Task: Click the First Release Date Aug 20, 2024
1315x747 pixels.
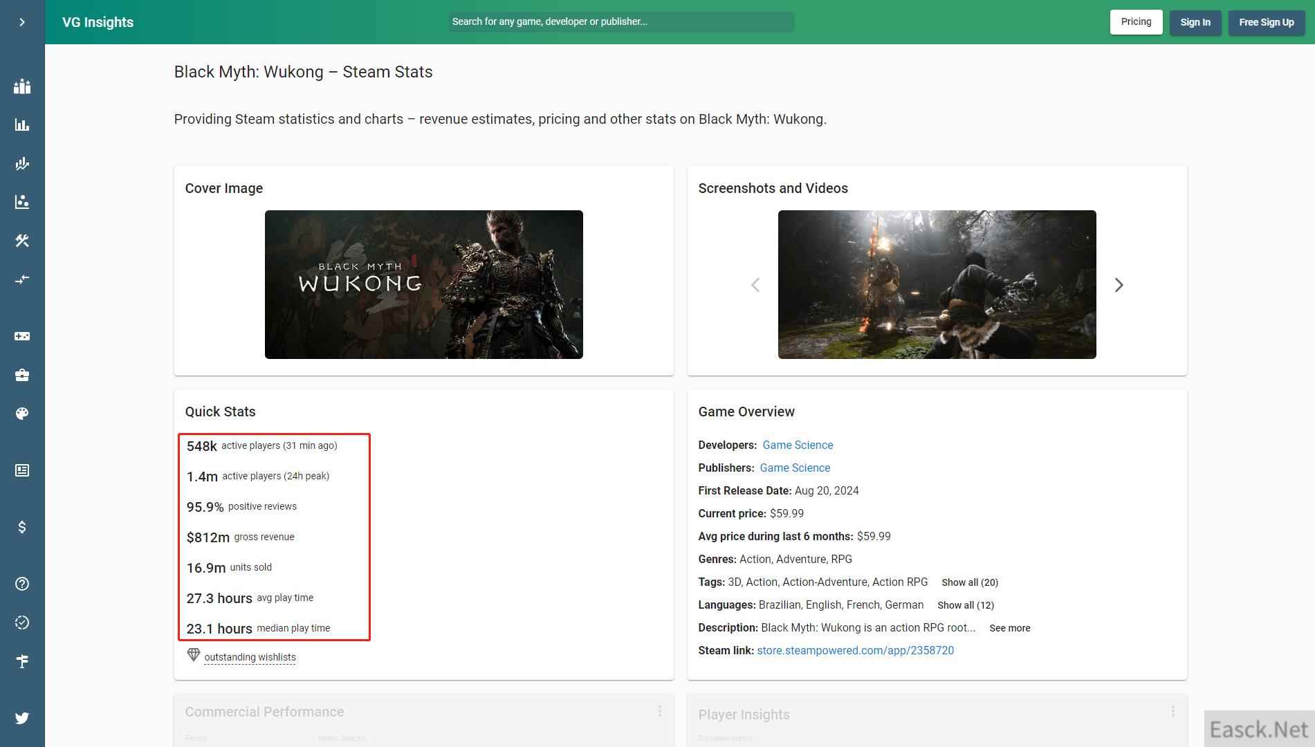Action: (778, 490)
